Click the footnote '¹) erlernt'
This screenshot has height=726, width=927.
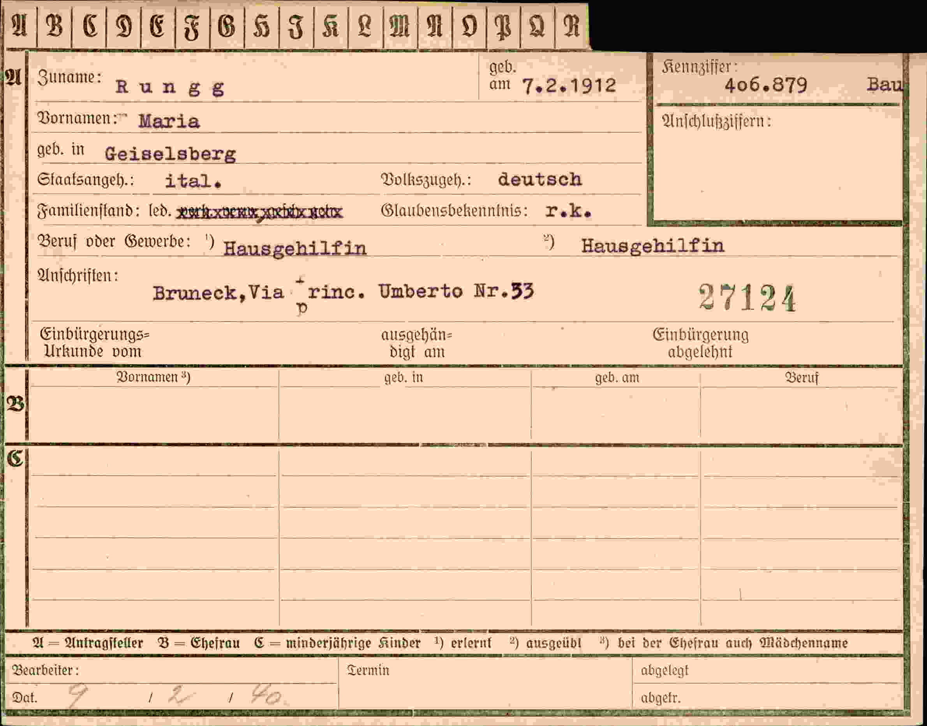463,643
